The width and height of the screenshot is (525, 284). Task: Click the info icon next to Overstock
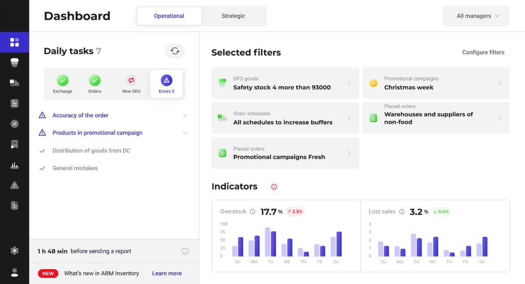point(252,211)
